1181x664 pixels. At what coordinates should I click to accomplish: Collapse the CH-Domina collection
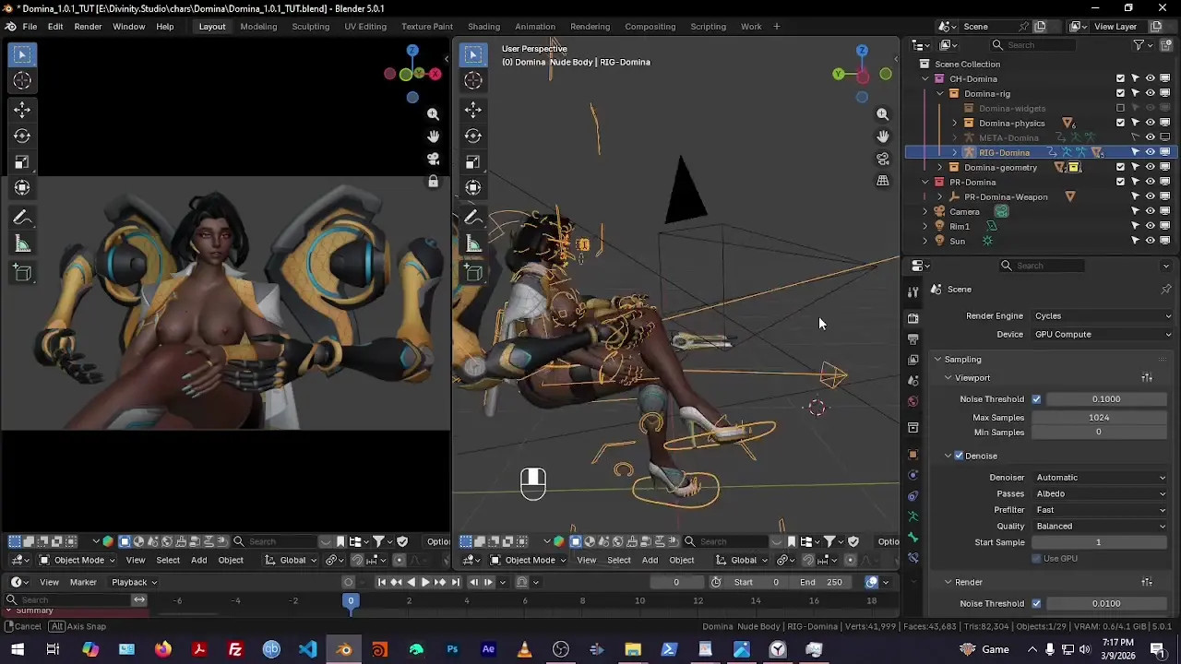pyautogui.click(x=925, y=78)
